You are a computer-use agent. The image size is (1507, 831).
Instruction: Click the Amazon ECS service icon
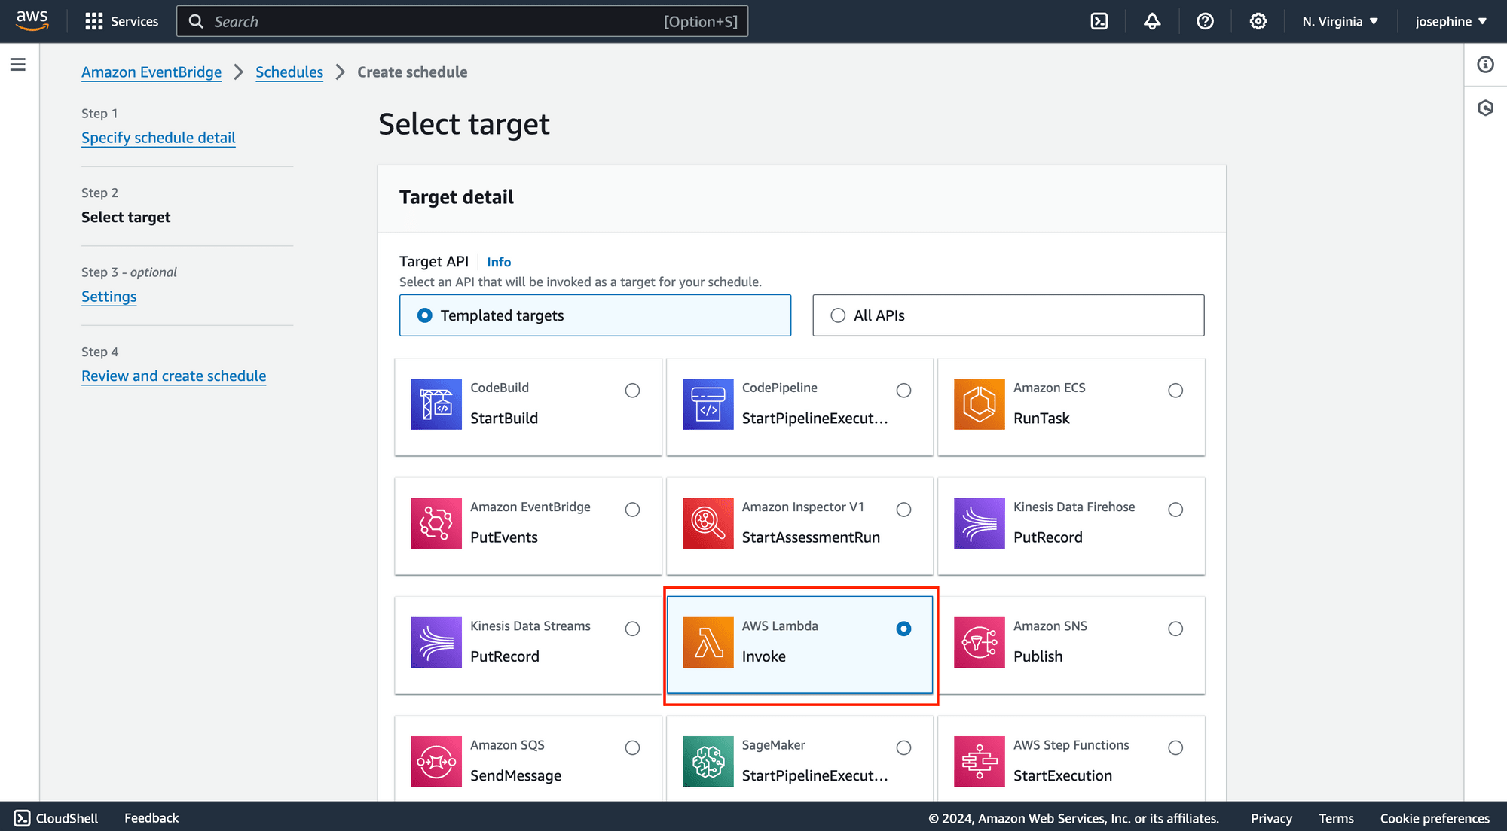click(x=980, y=404)
